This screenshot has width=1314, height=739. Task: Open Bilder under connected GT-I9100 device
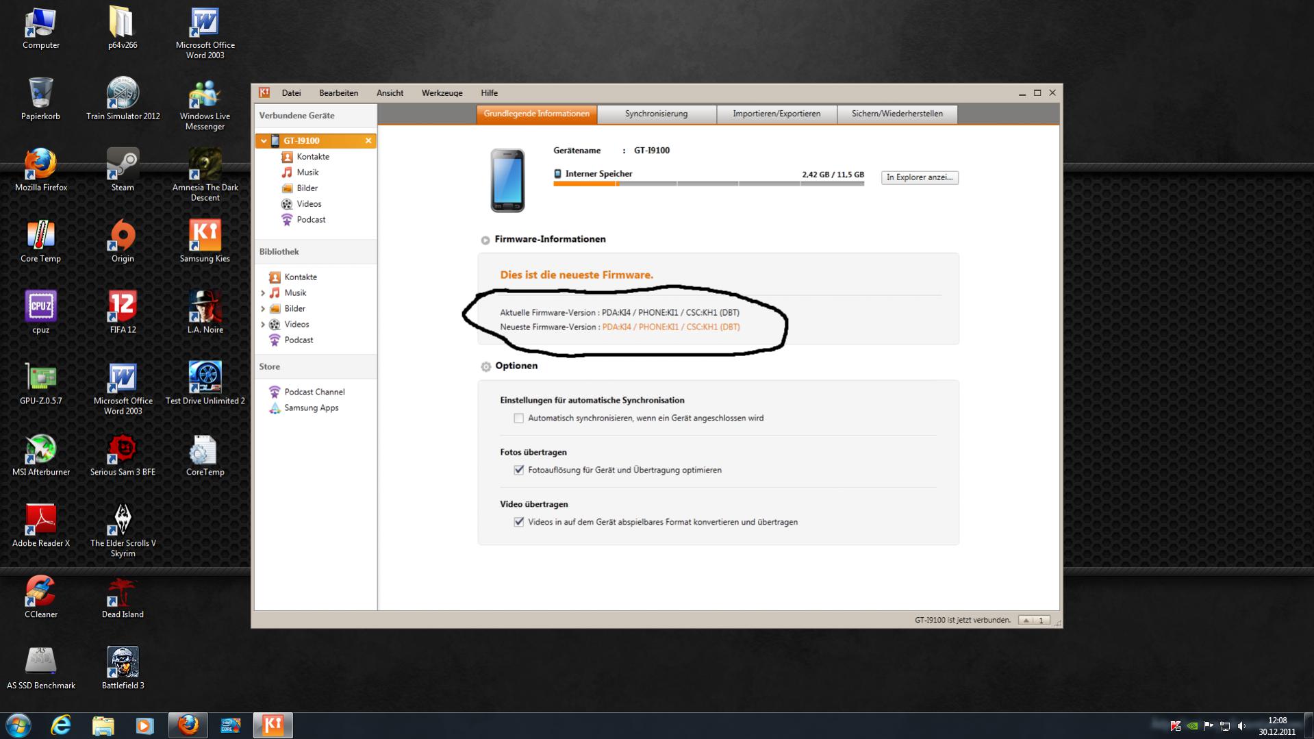(299, 188)
